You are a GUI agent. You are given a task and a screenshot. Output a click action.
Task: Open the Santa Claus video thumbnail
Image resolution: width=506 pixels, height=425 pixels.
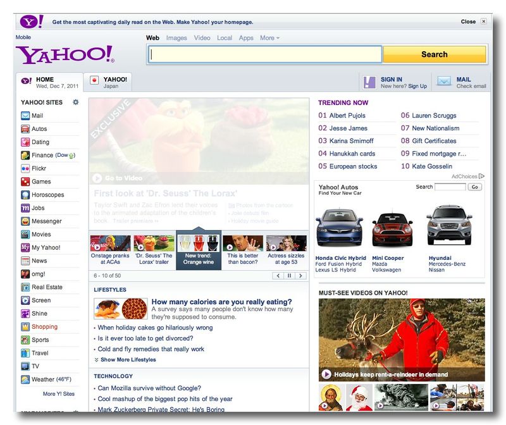point(359,397)
